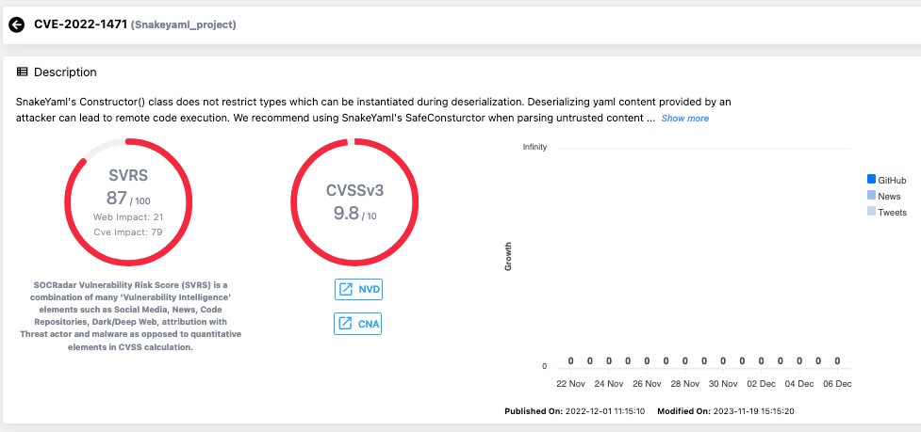Go back using the arrow icon
Viewport: 921px width, 432px height.
(x=16, y=24)
